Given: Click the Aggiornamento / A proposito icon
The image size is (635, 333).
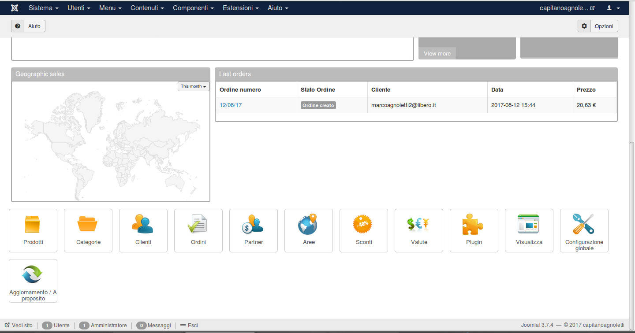Looking at the screenshot, I should click(33, 275).
